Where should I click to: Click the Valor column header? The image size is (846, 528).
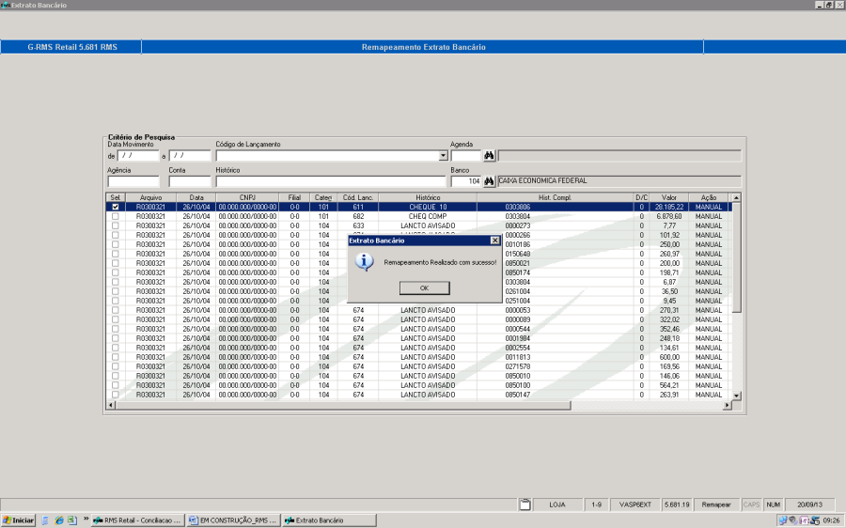669,197
